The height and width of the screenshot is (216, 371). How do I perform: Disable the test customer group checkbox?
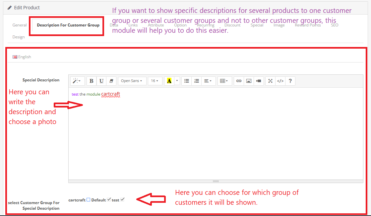(x=122, y=199)
